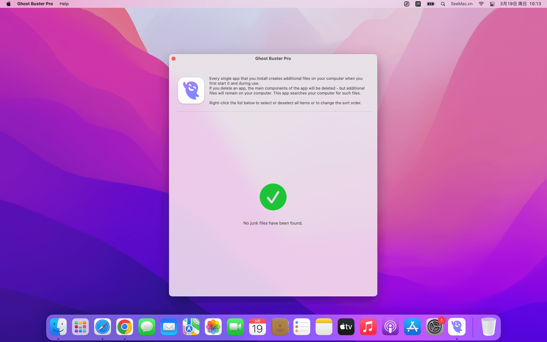Open the Trash in the Dock
Screen dimensions: 547x342
(x=488, y=327)
